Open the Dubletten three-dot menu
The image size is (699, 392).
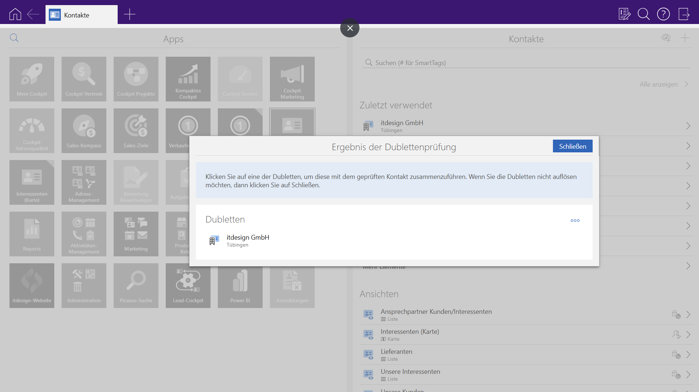pos(575,220)
